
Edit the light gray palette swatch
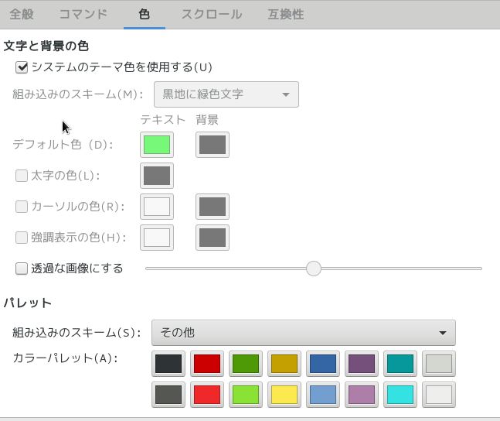click(439, 364)
